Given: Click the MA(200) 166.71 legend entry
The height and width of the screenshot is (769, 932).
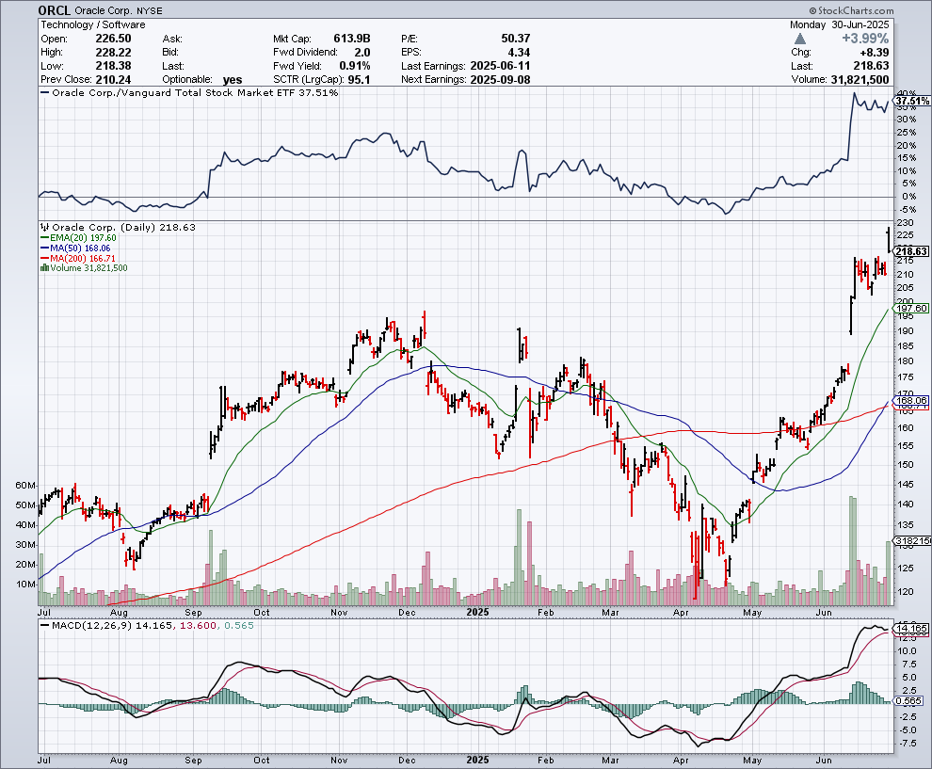Looking at the screenshot, I should [78, 258].
